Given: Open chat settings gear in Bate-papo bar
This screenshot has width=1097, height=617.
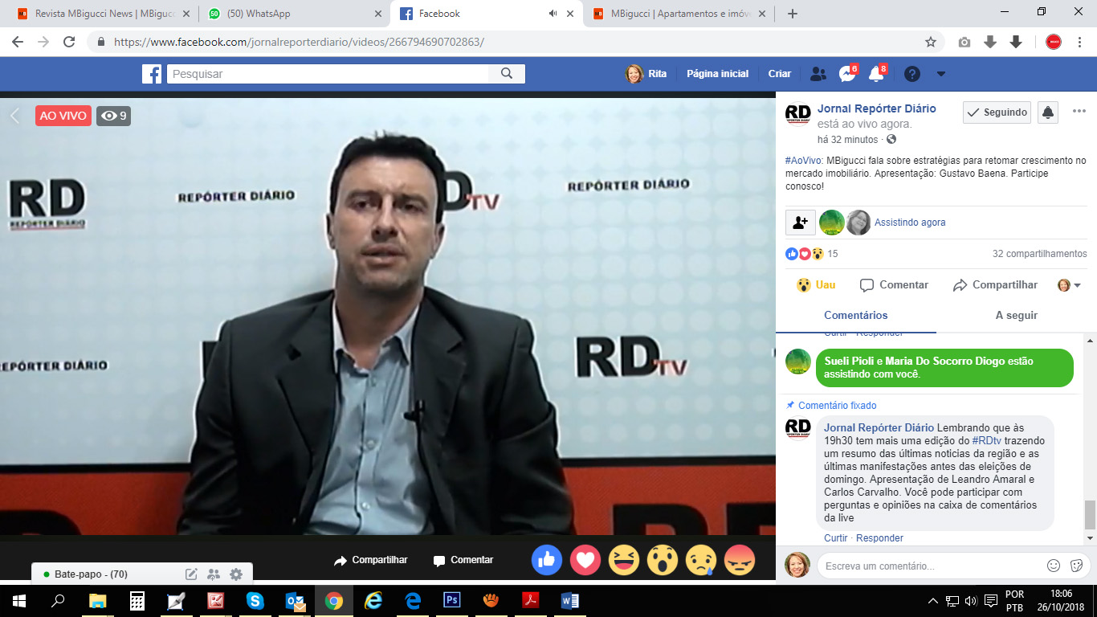Looking at the screenshot, I should click(x=236, y=574).
